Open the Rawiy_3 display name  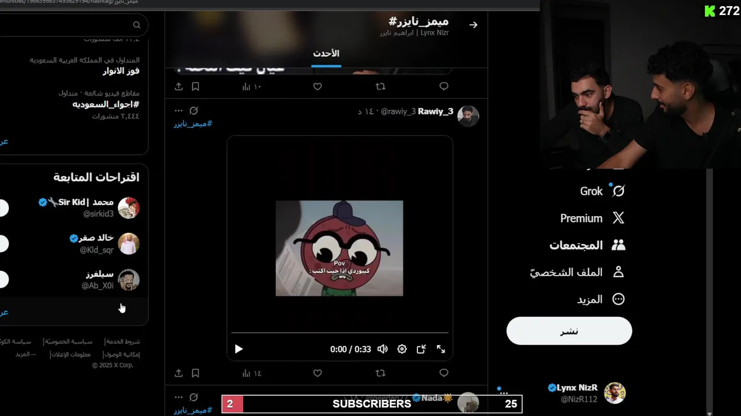(x=435, y=112)
